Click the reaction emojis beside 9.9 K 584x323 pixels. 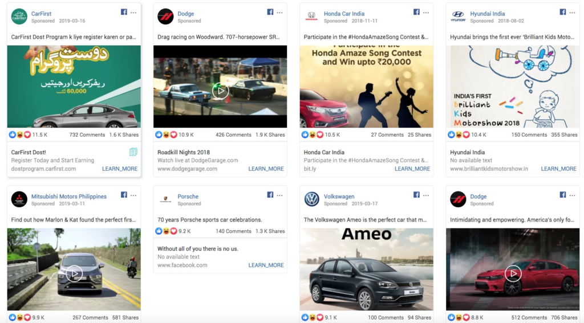(x=20, y=317)
